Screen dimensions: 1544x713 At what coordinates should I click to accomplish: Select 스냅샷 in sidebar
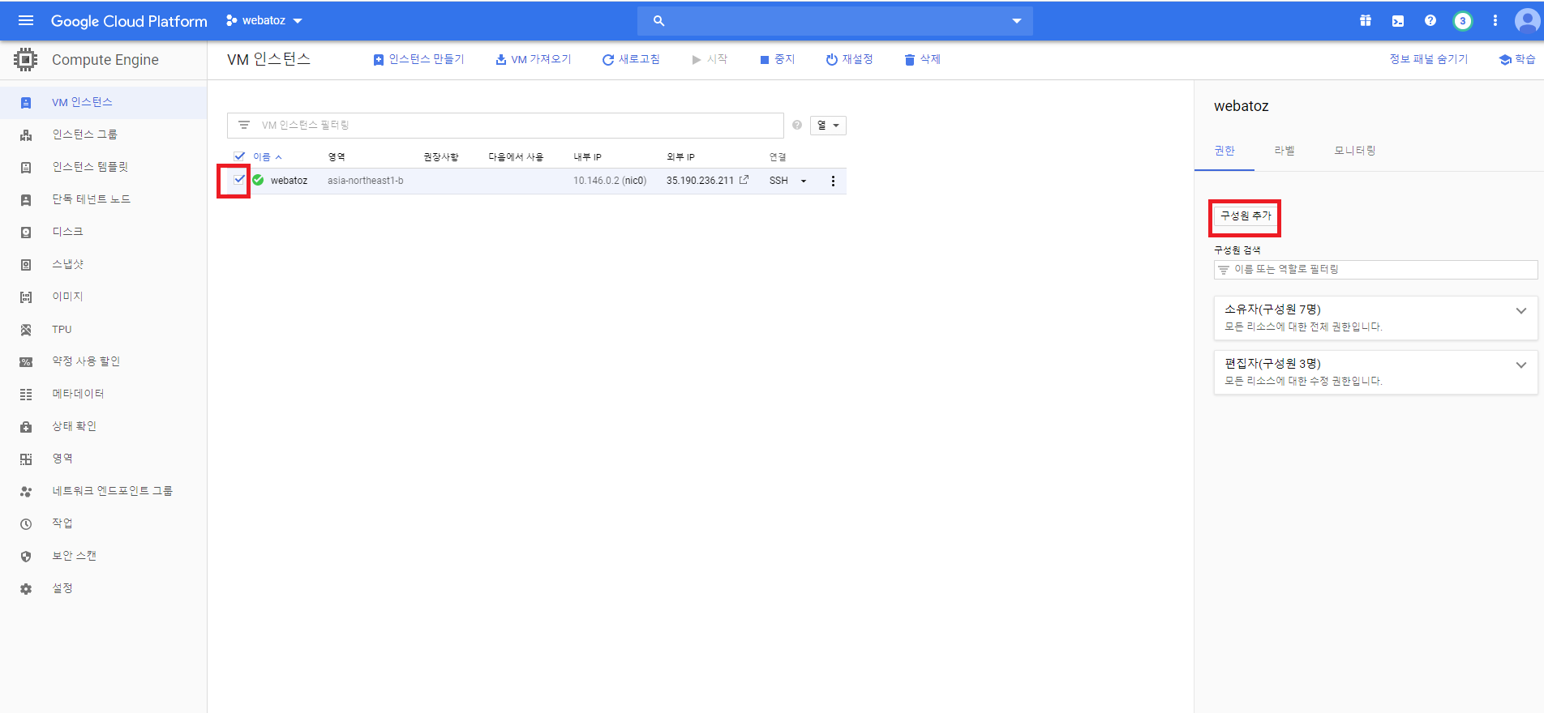68,264
